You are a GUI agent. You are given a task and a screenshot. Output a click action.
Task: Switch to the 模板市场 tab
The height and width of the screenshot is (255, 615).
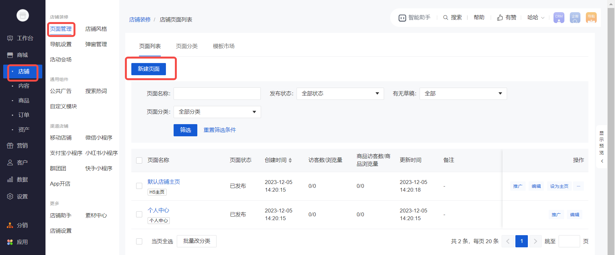(224, 46)
